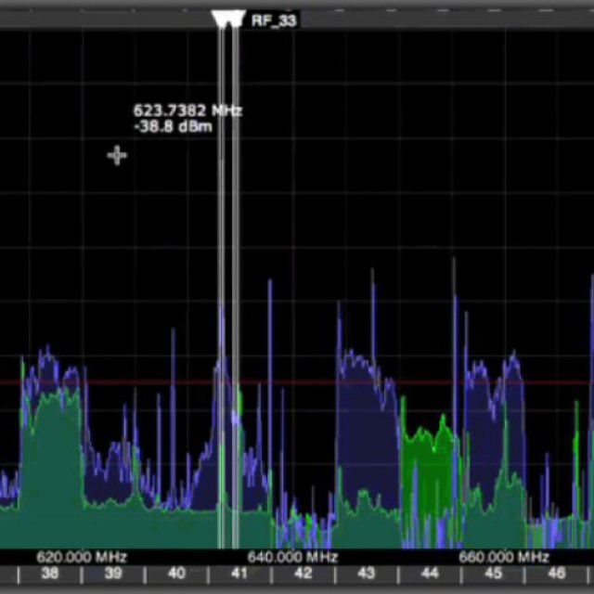Select the left white triangle frequency marker
594x594 pixels.
tap(221, 19)
